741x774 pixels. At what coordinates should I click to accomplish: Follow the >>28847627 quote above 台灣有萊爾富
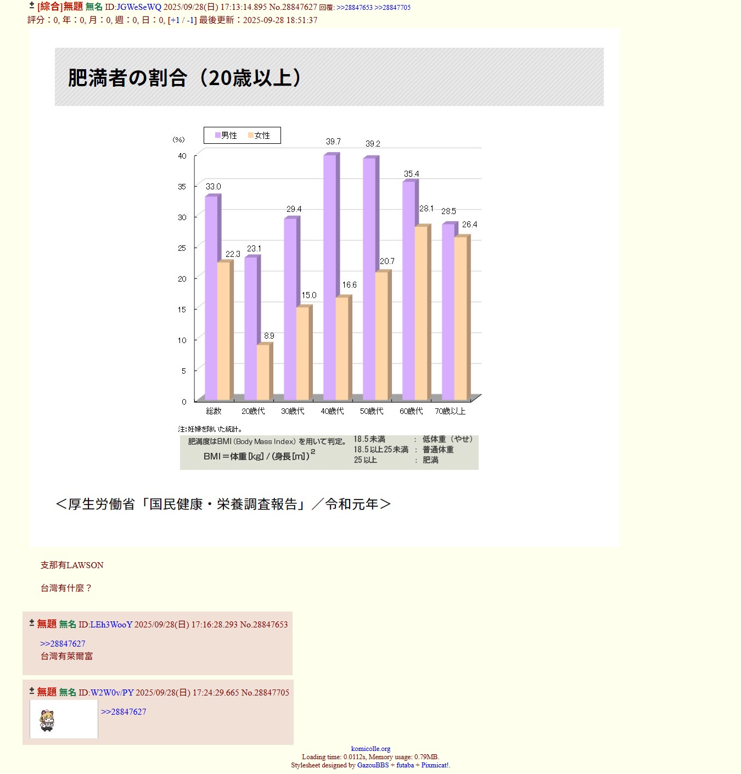point(63,644)
